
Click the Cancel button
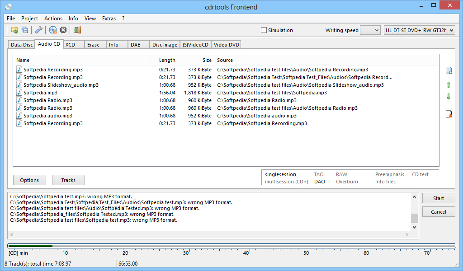[439, 212]
